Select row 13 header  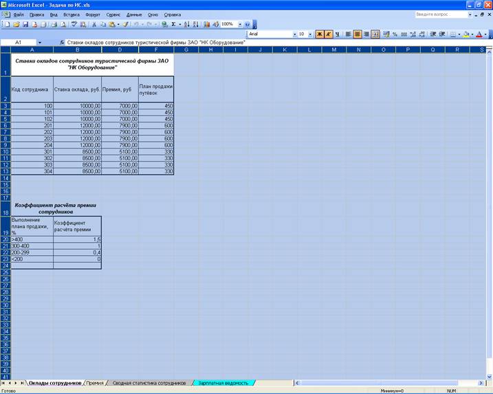coord(6,171)
